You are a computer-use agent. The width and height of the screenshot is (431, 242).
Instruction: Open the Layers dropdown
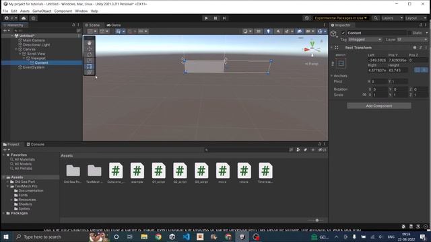[x=392, y=18]
